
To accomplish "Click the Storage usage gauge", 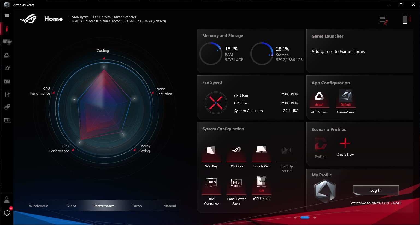I will coord(262,53).
